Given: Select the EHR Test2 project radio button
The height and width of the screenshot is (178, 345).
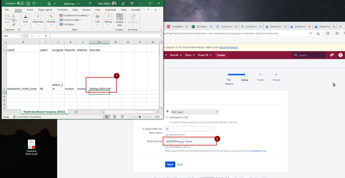Looking at the screenshot, I should tap(167, 112).
